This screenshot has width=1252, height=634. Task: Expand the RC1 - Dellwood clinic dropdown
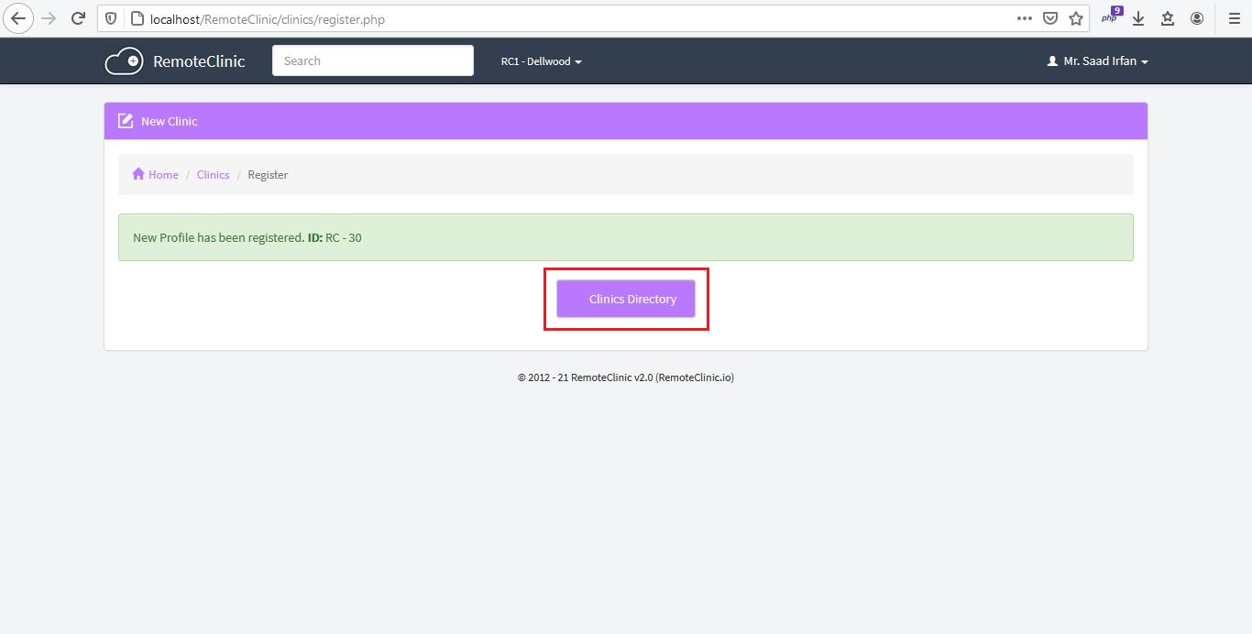(541, 61)
